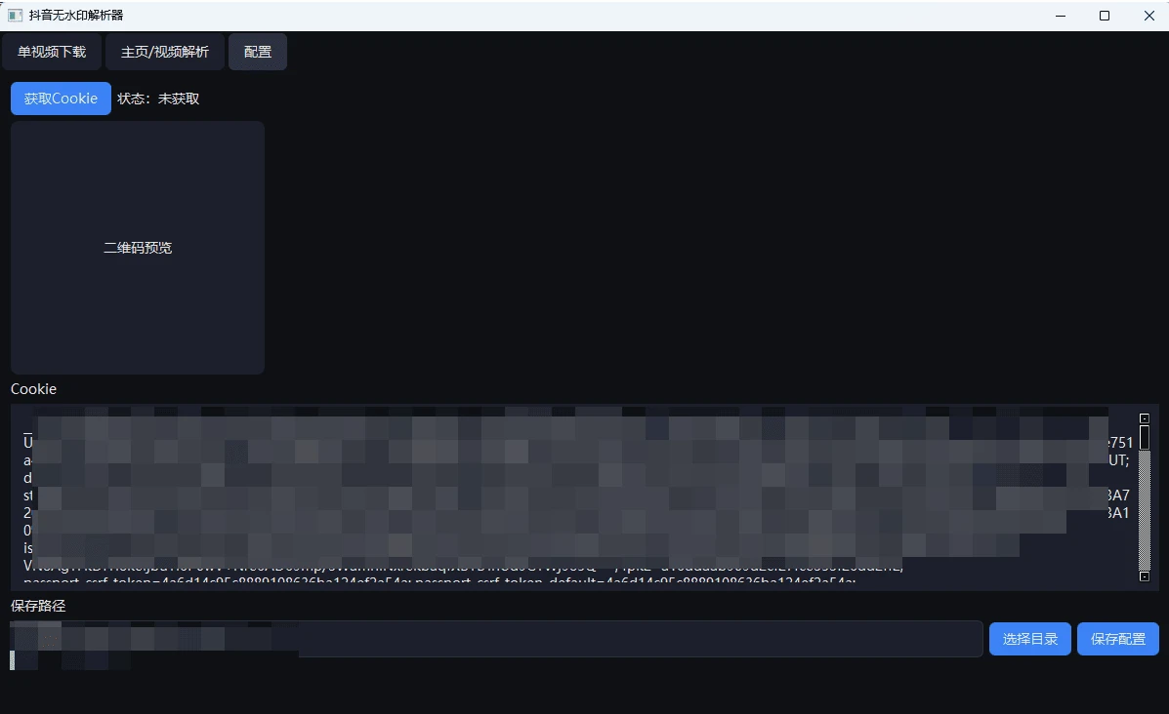Screen dimensions: 1169x714
Task: Click the 二维码预览 QR code area
Action: 138,248
